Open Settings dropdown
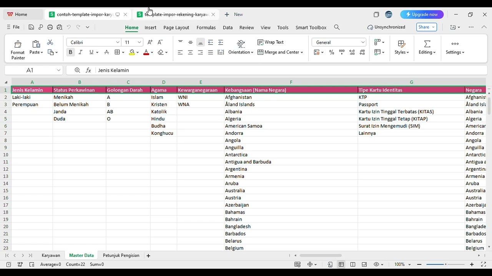Image resolution: width=492 pixels, height=276 pixels. 455,48
